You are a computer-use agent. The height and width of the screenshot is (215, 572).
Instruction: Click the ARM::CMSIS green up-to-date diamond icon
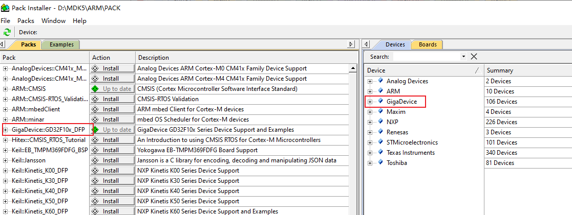95,89
